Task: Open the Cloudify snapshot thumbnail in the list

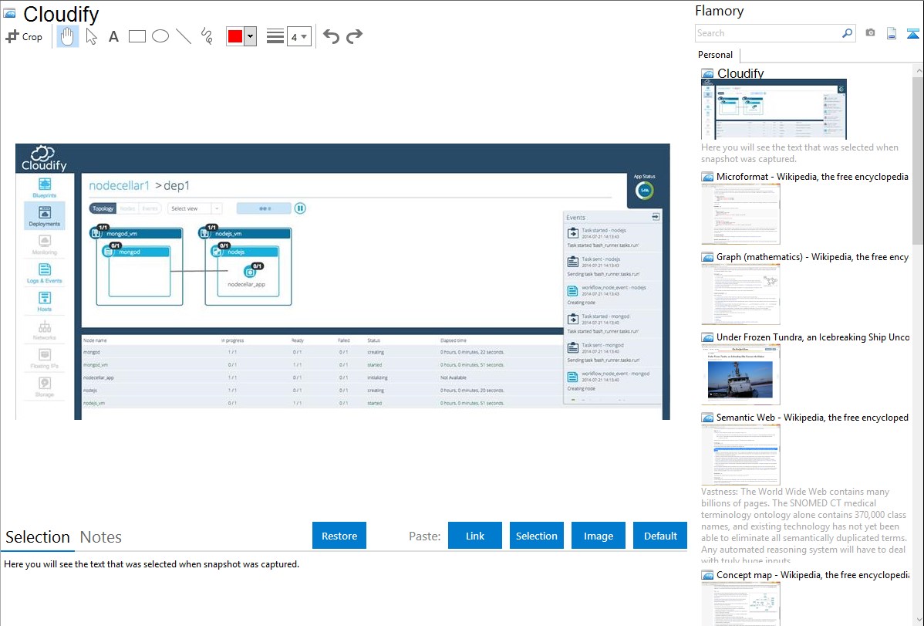Action: click(774, 109)
